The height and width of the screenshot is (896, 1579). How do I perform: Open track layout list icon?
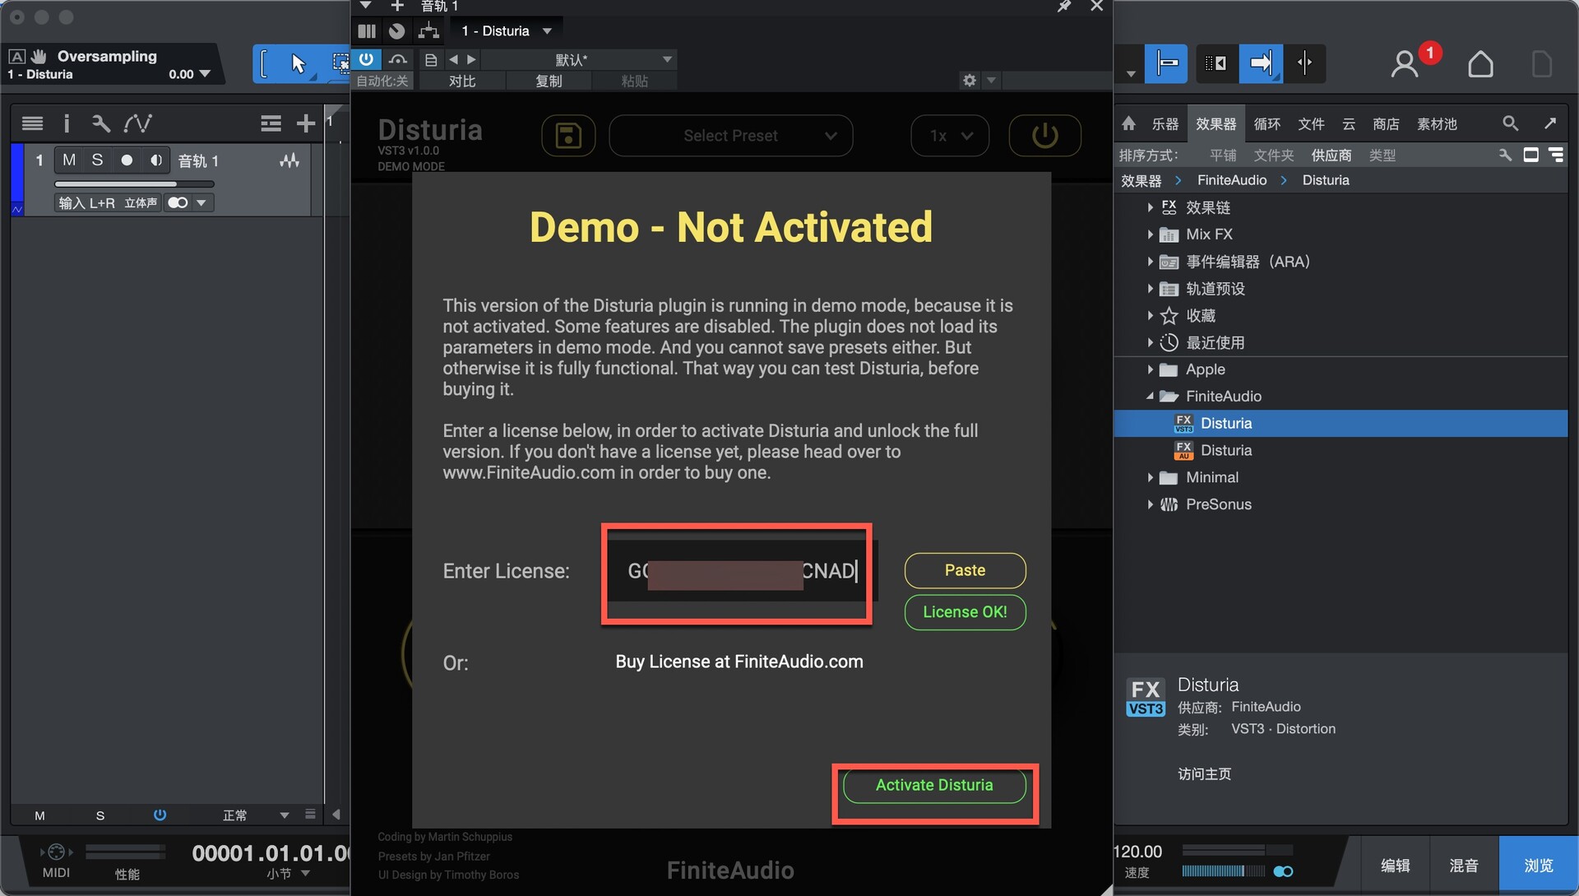[x=271, y=123]
